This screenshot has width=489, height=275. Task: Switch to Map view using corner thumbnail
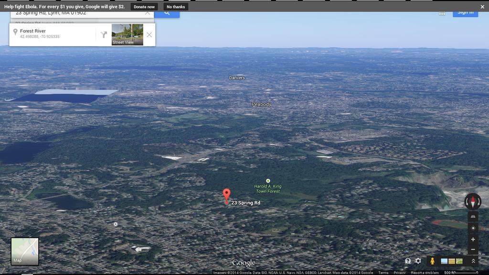point(25,252)
